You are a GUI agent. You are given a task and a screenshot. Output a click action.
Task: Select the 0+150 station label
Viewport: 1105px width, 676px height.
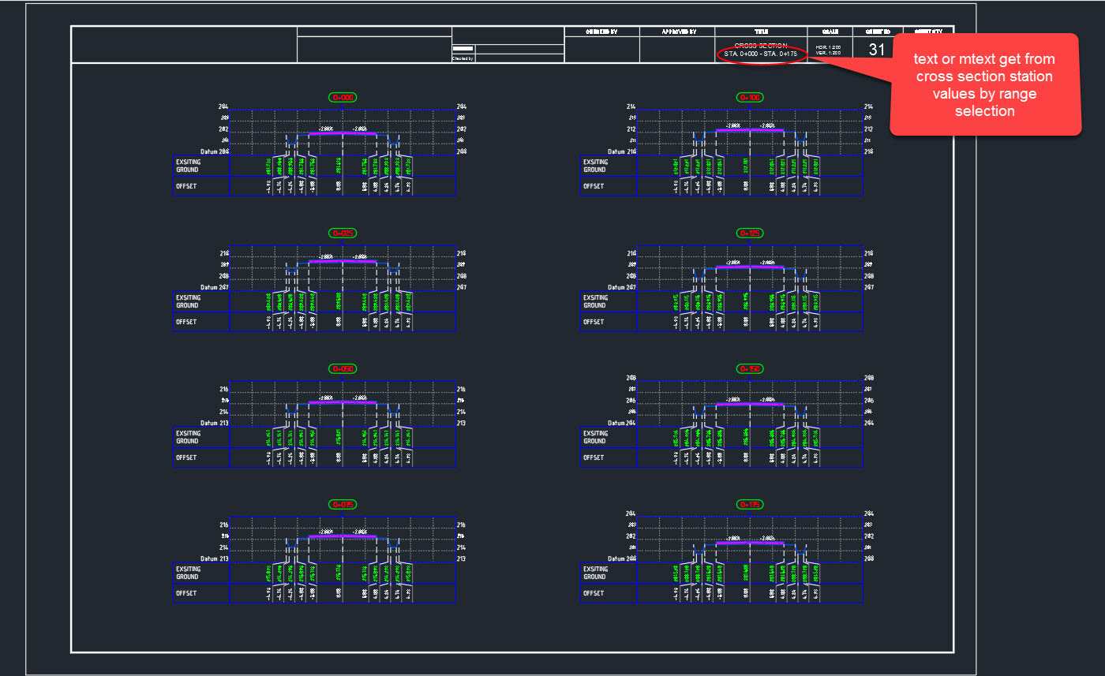tap(751, 369)
